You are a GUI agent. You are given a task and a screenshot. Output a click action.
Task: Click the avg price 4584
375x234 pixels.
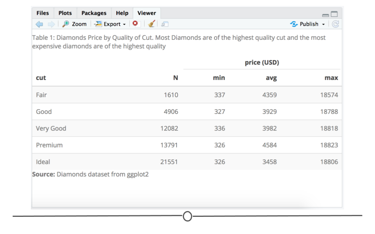(x=270, y=145)
